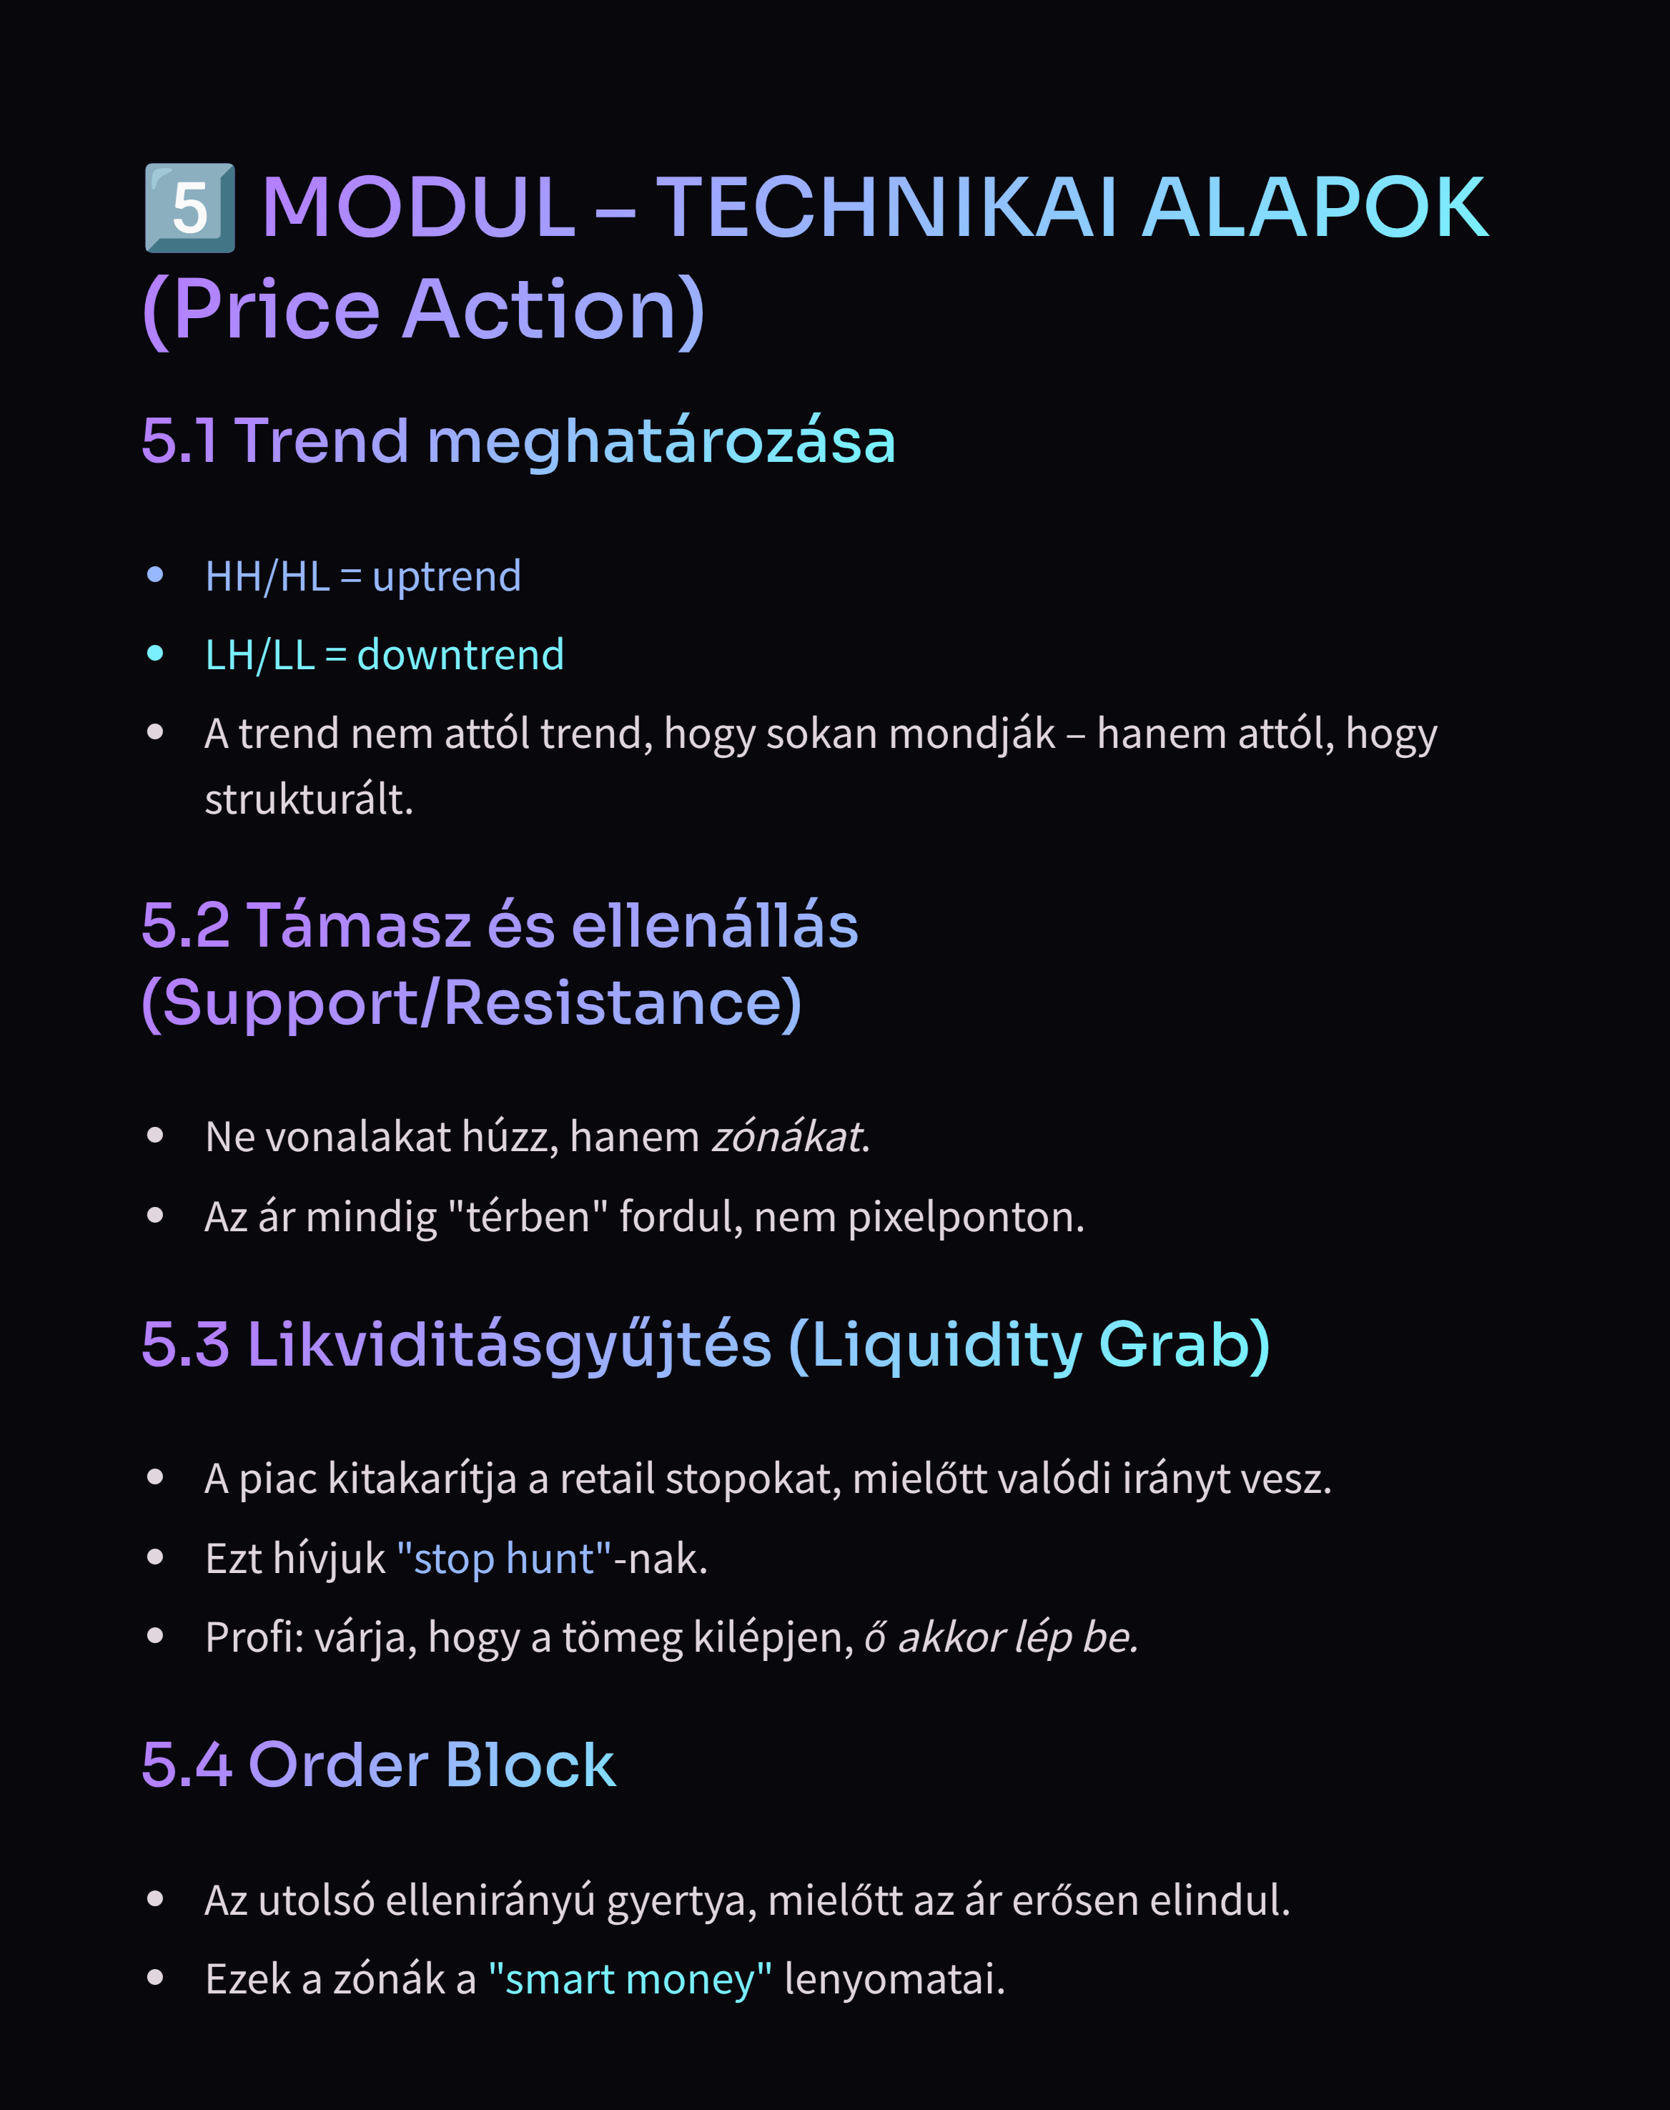Click the "(Price Action)" subtitle text

coord(423,310)
